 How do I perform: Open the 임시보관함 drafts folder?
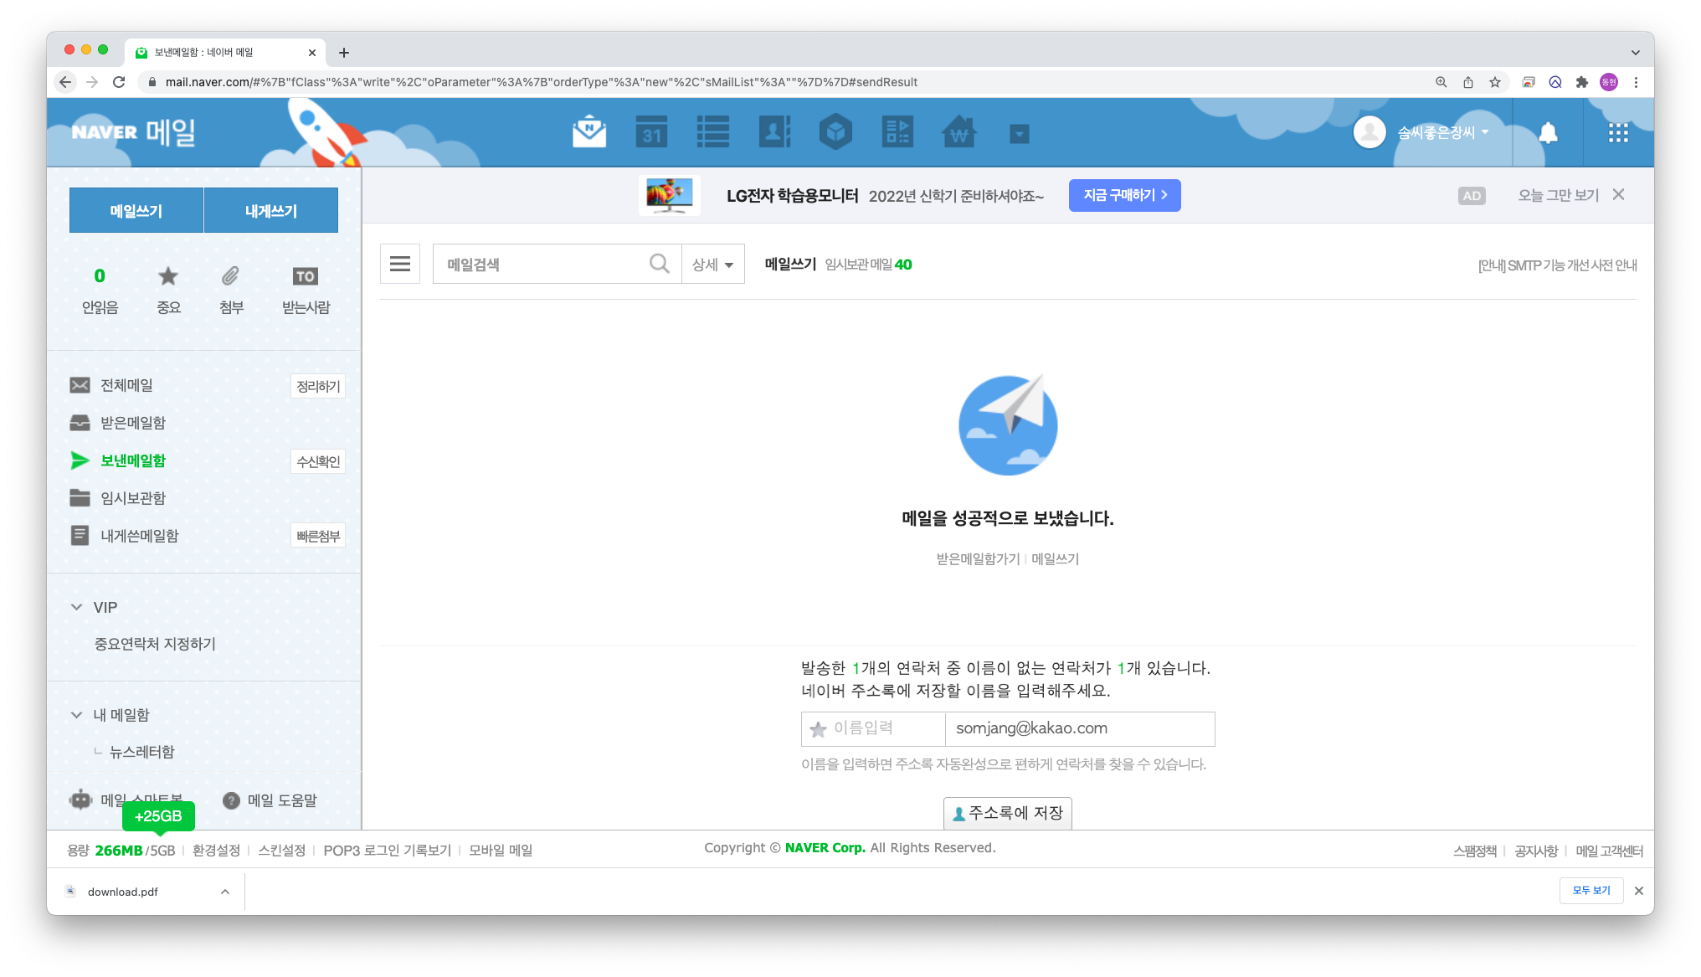pos(133,498)
